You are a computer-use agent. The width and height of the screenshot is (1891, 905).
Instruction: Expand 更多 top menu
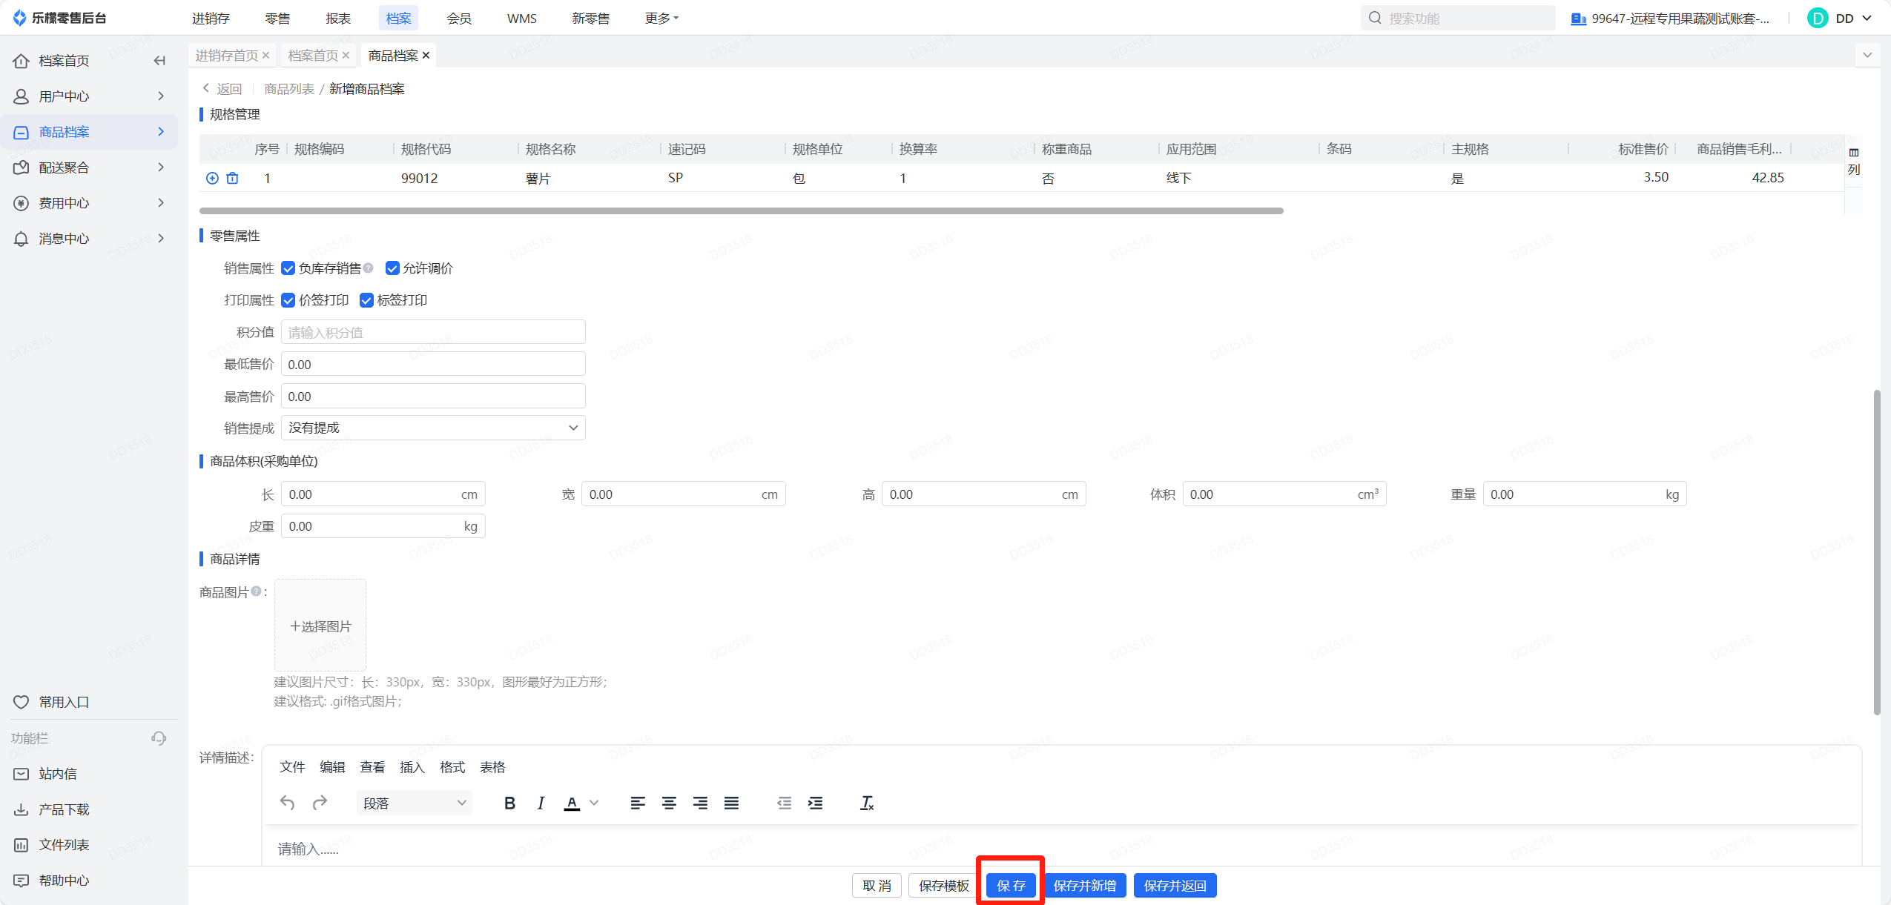coord(661,18)
